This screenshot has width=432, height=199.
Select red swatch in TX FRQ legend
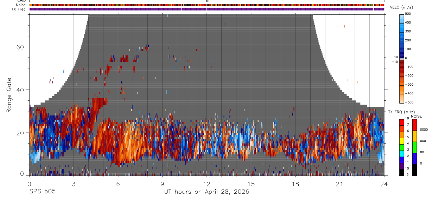(x=402, y=122)
